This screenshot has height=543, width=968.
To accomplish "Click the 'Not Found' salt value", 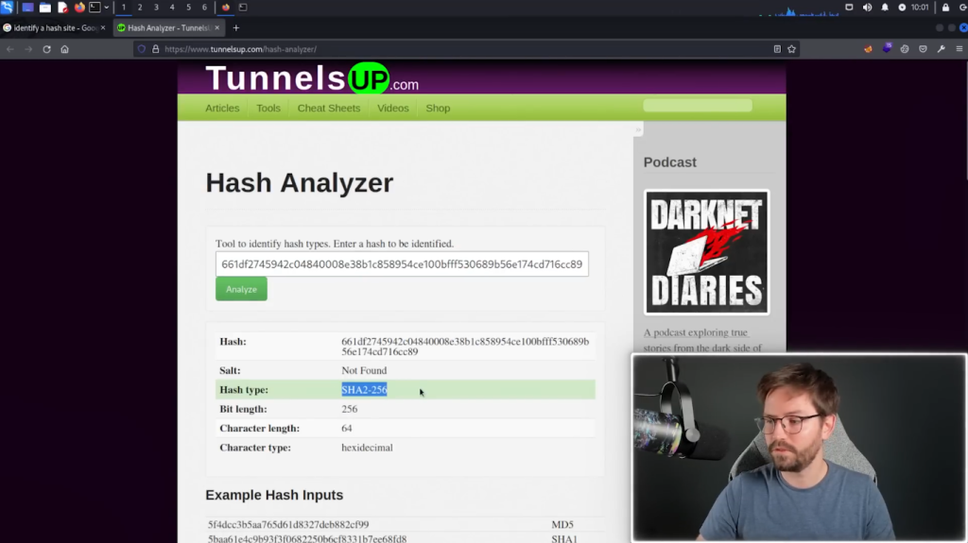I will (x=364, y=370).
